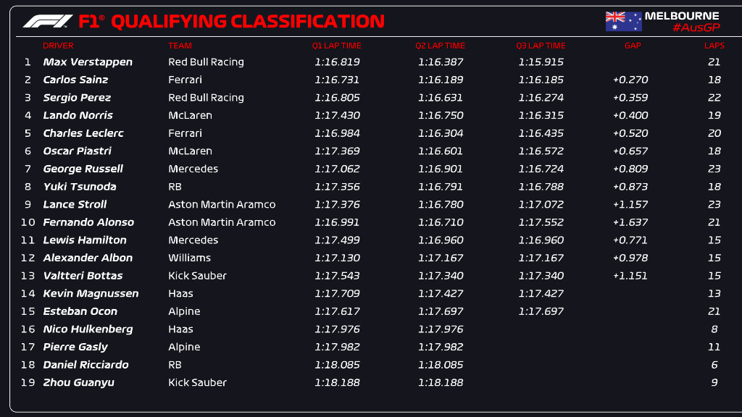Viewport: 742px width, 417px height.
Task: Select Carlos Sainz in the list
Action: [x=75, y=80]
